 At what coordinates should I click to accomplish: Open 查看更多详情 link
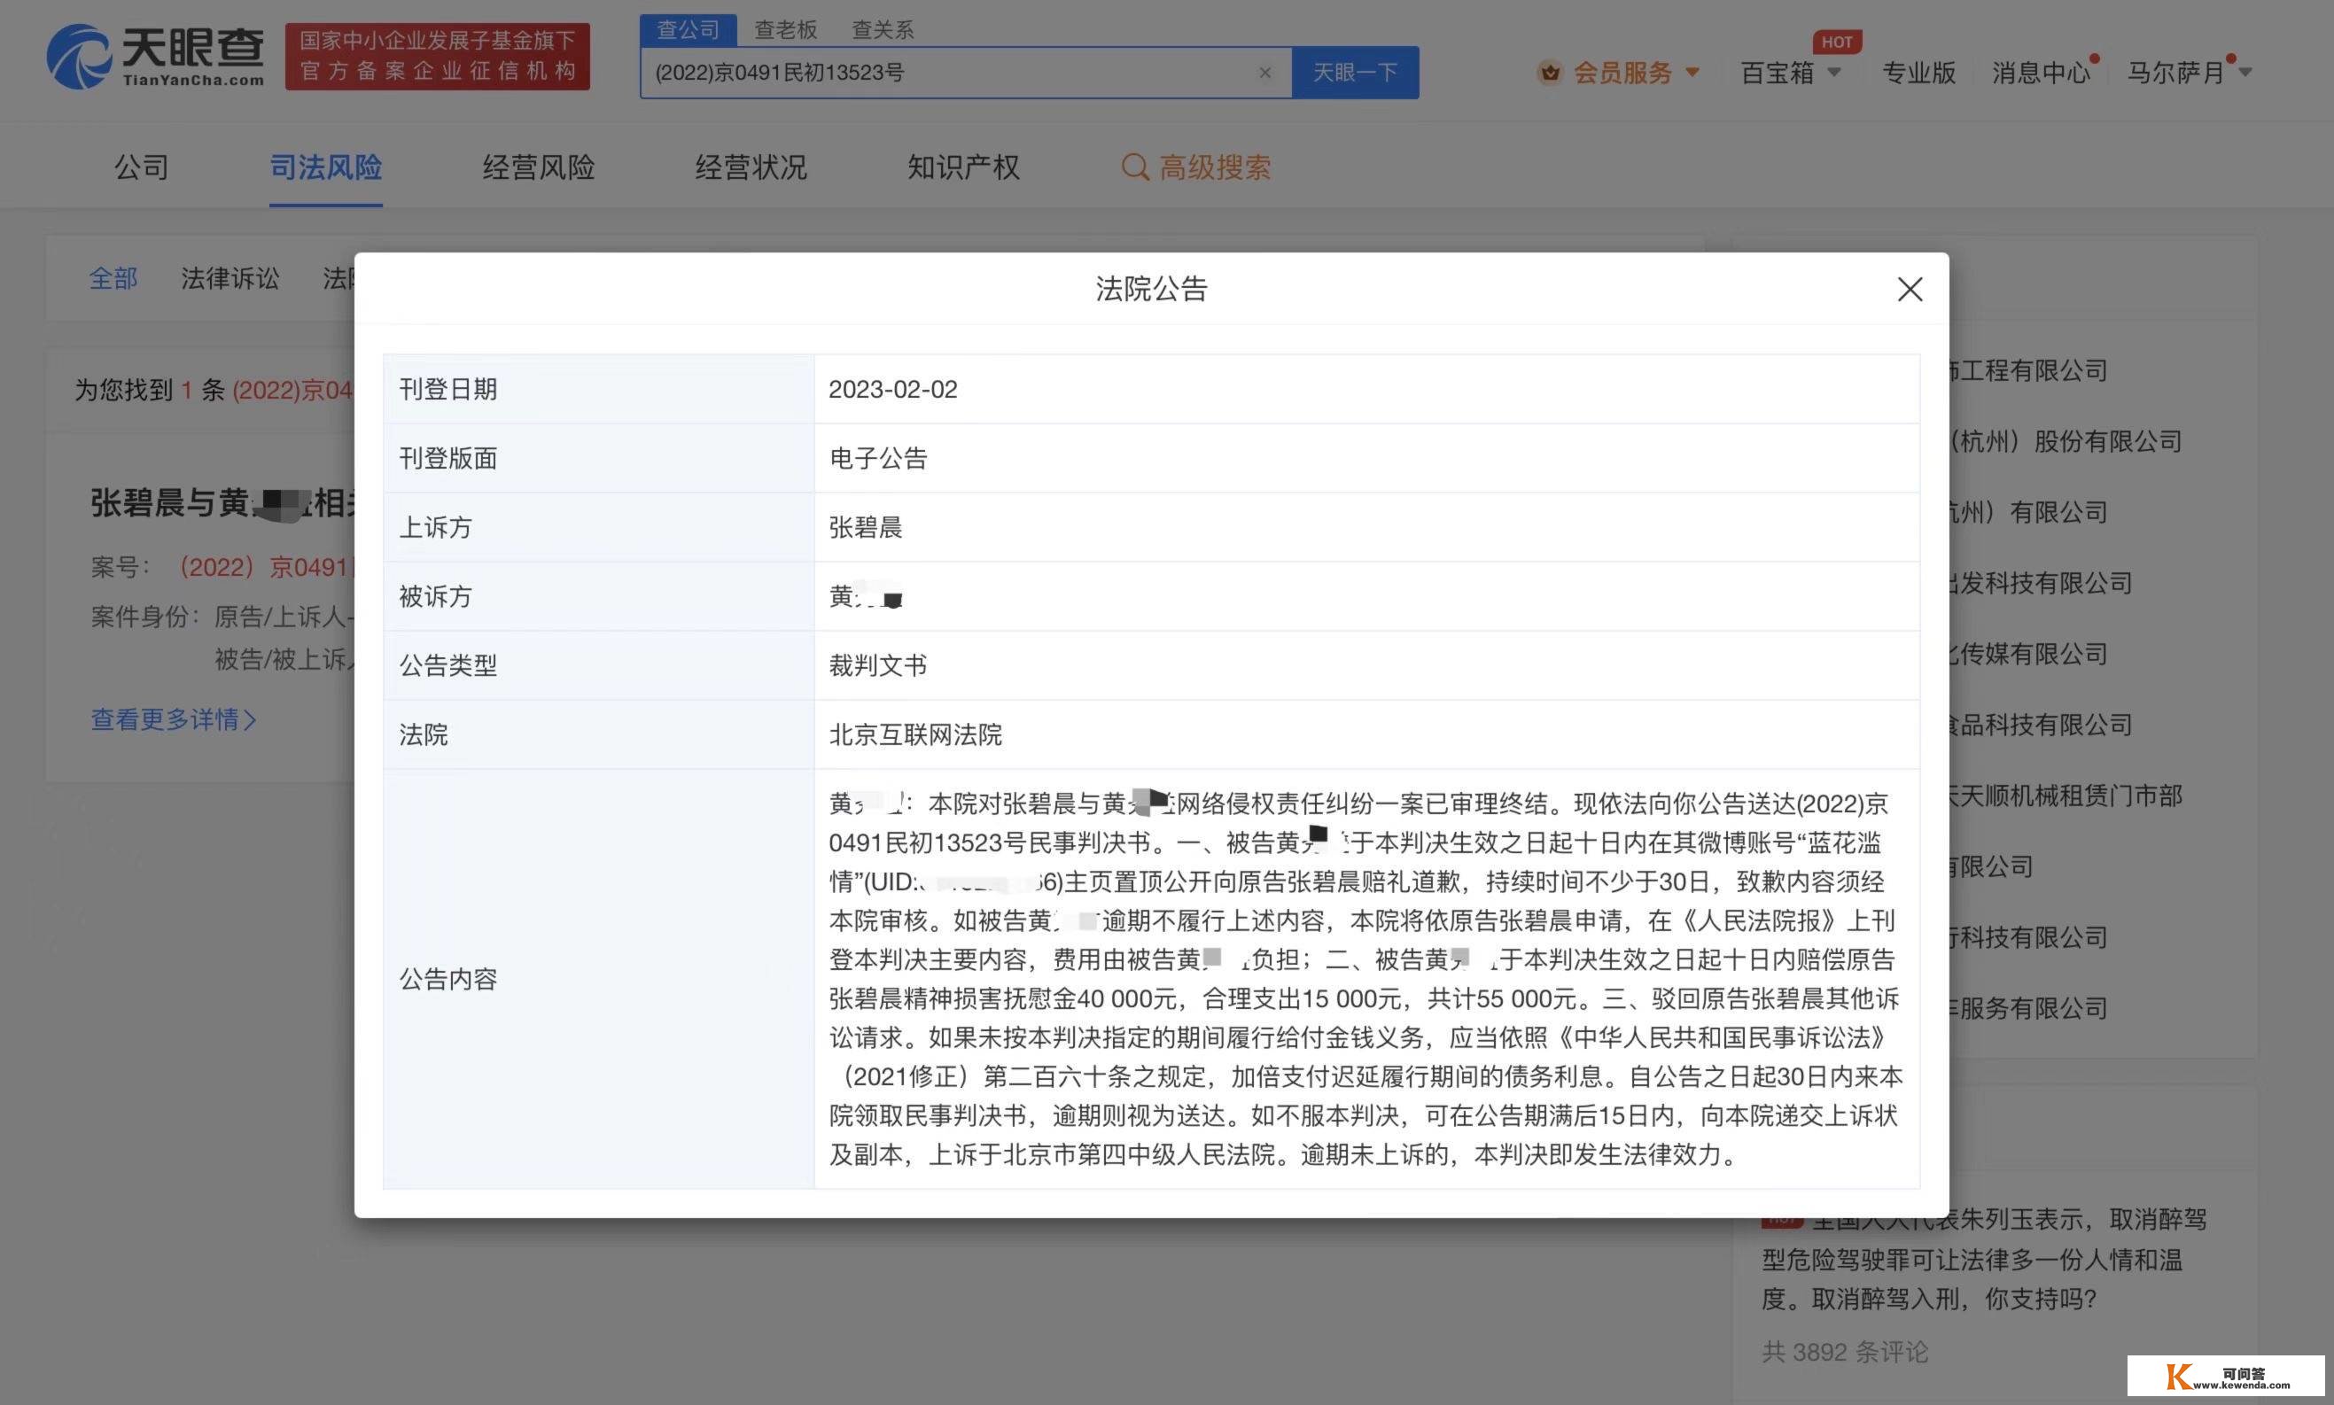[174, 719]
